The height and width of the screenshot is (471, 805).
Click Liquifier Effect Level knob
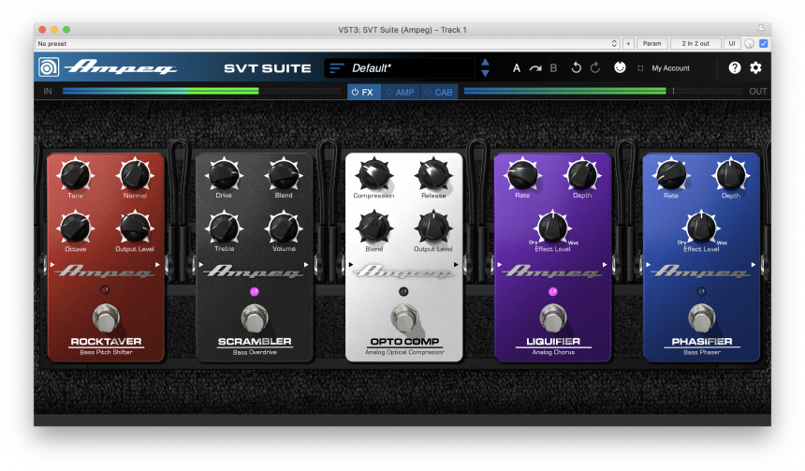coord(552,227)
